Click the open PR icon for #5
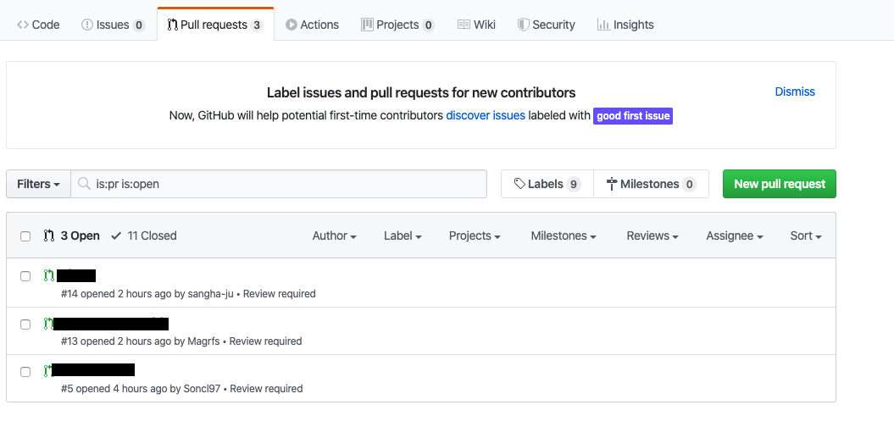Image resolution: width=894 pixels, height=427 pixels. pos(47,371)
